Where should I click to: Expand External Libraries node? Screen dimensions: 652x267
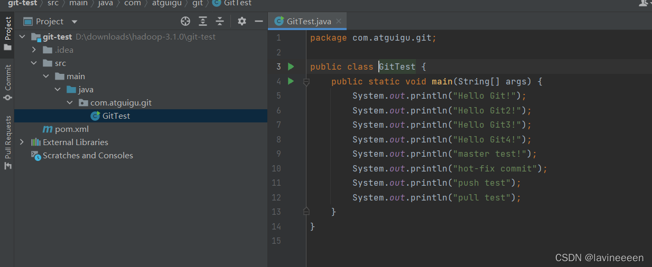click(22, 142)
